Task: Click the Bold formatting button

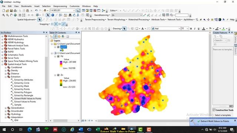Action: [x=191, y=29]
